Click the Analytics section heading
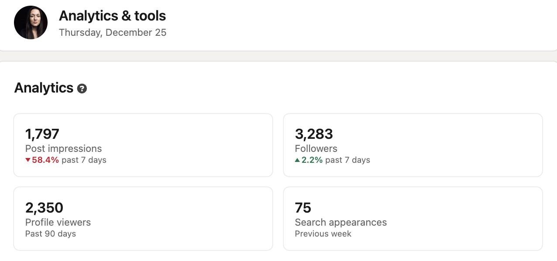Image resolution: width=557 pixels, height=261 pixels. coord(44,88)
